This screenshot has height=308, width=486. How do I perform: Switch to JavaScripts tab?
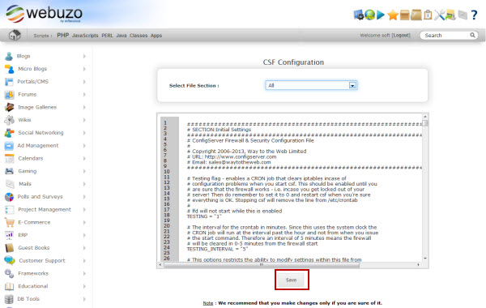pos(85,36)
